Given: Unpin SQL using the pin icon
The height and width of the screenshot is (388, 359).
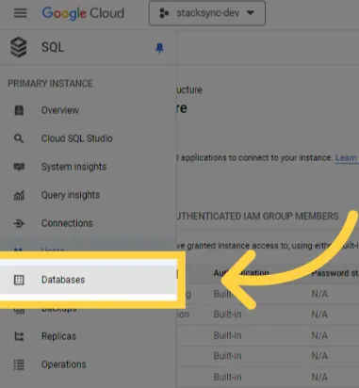Looking at the screenshot, I should [159, 48].
